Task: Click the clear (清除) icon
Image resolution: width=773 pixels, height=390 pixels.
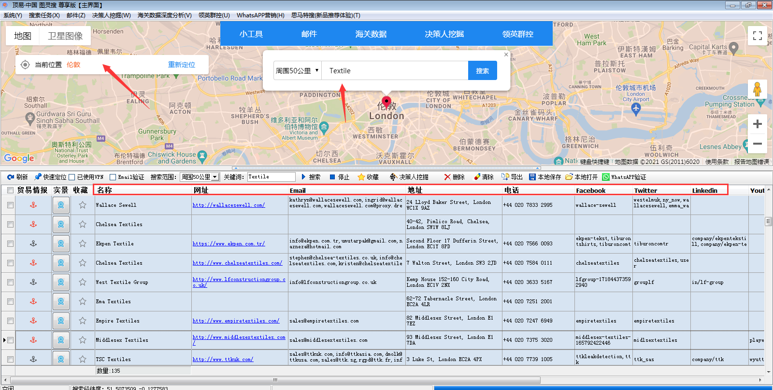Action: [477, 177]
